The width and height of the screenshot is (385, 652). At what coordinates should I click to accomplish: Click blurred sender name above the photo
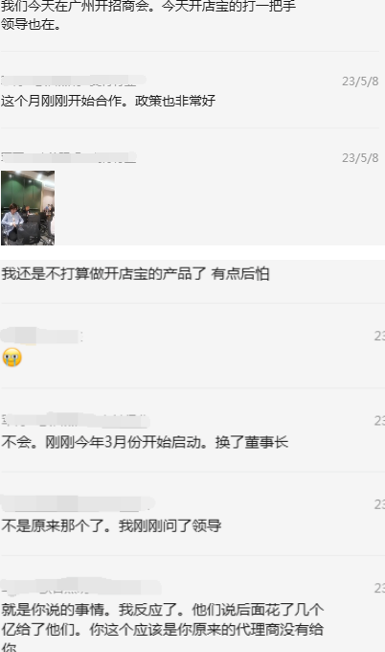(69, 157)
